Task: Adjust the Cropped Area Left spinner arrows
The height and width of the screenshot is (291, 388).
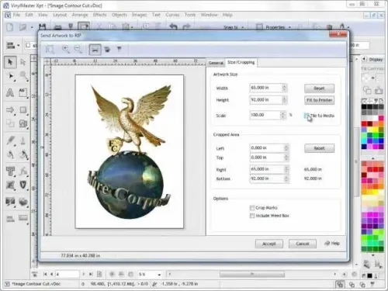Action: [286, 148]
